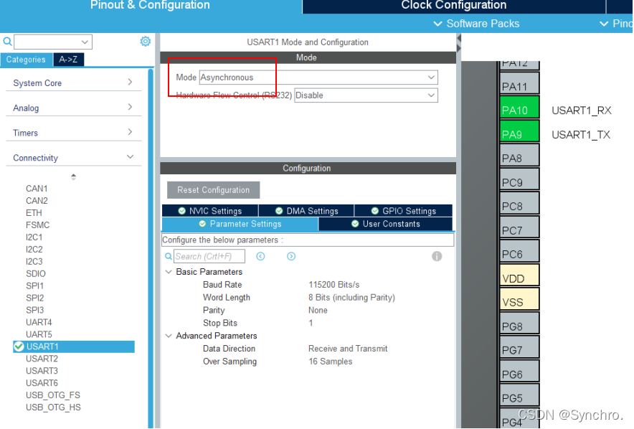Screen dimensions: 634x429
Task: Click the magnifier icon beside parameter search
Action: tap(169, 256)
